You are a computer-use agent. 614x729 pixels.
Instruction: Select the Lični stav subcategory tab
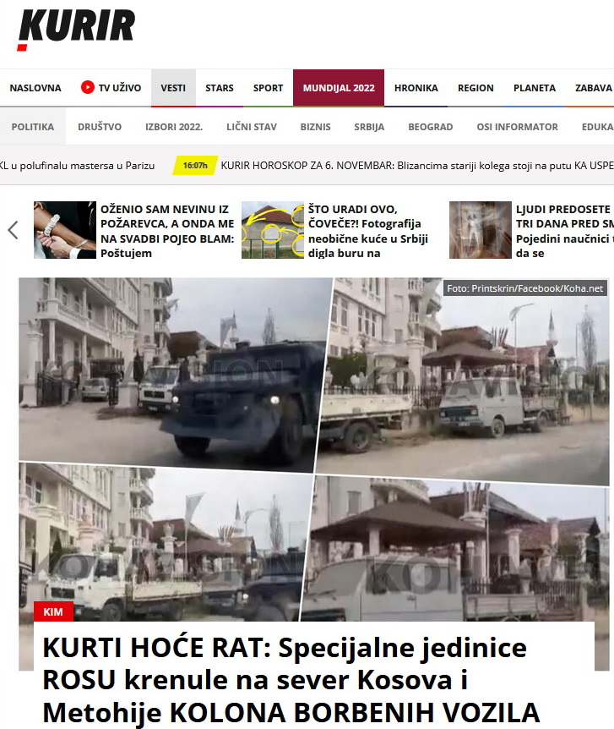coord(252,127)
